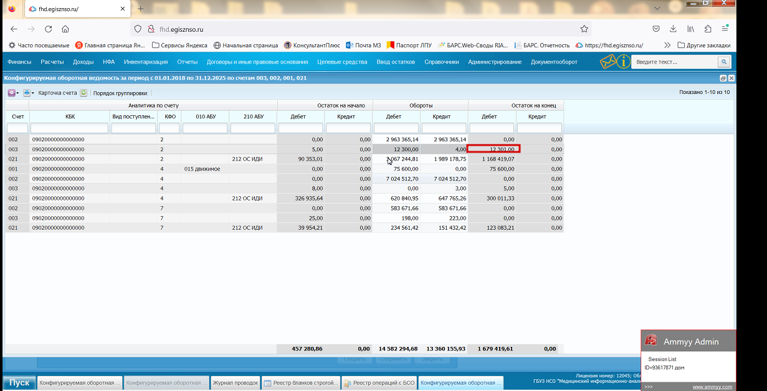Open the Инвентаризация menu
The image size is (767, 391).
pos(146,62)
